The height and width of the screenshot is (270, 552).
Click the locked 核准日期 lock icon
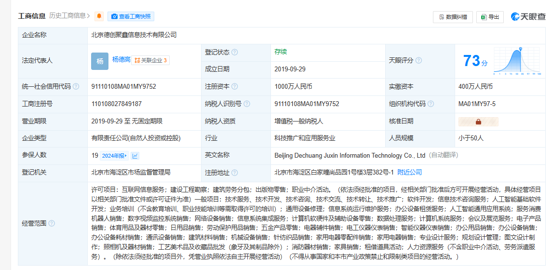pos(478,121)
